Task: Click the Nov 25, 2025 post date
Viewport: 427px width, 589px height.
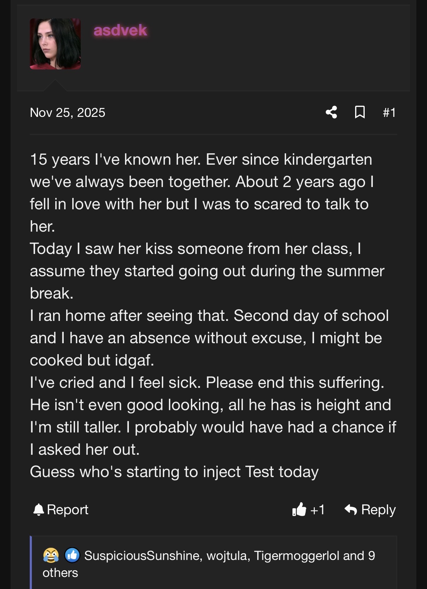Action: [x=68, y=113]
